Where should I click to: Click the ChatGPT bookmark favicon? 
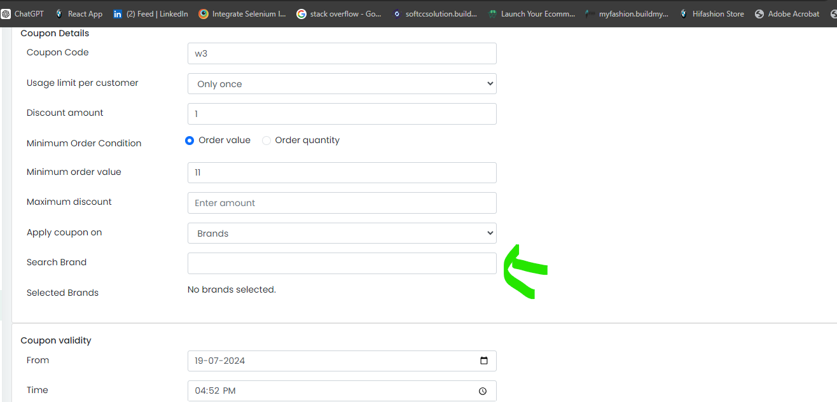[x=6, y=13]
